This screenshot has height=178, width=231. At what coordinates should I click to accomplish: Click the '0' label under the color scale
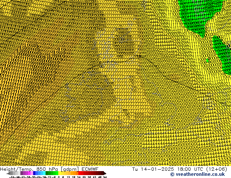coord(59,177)
